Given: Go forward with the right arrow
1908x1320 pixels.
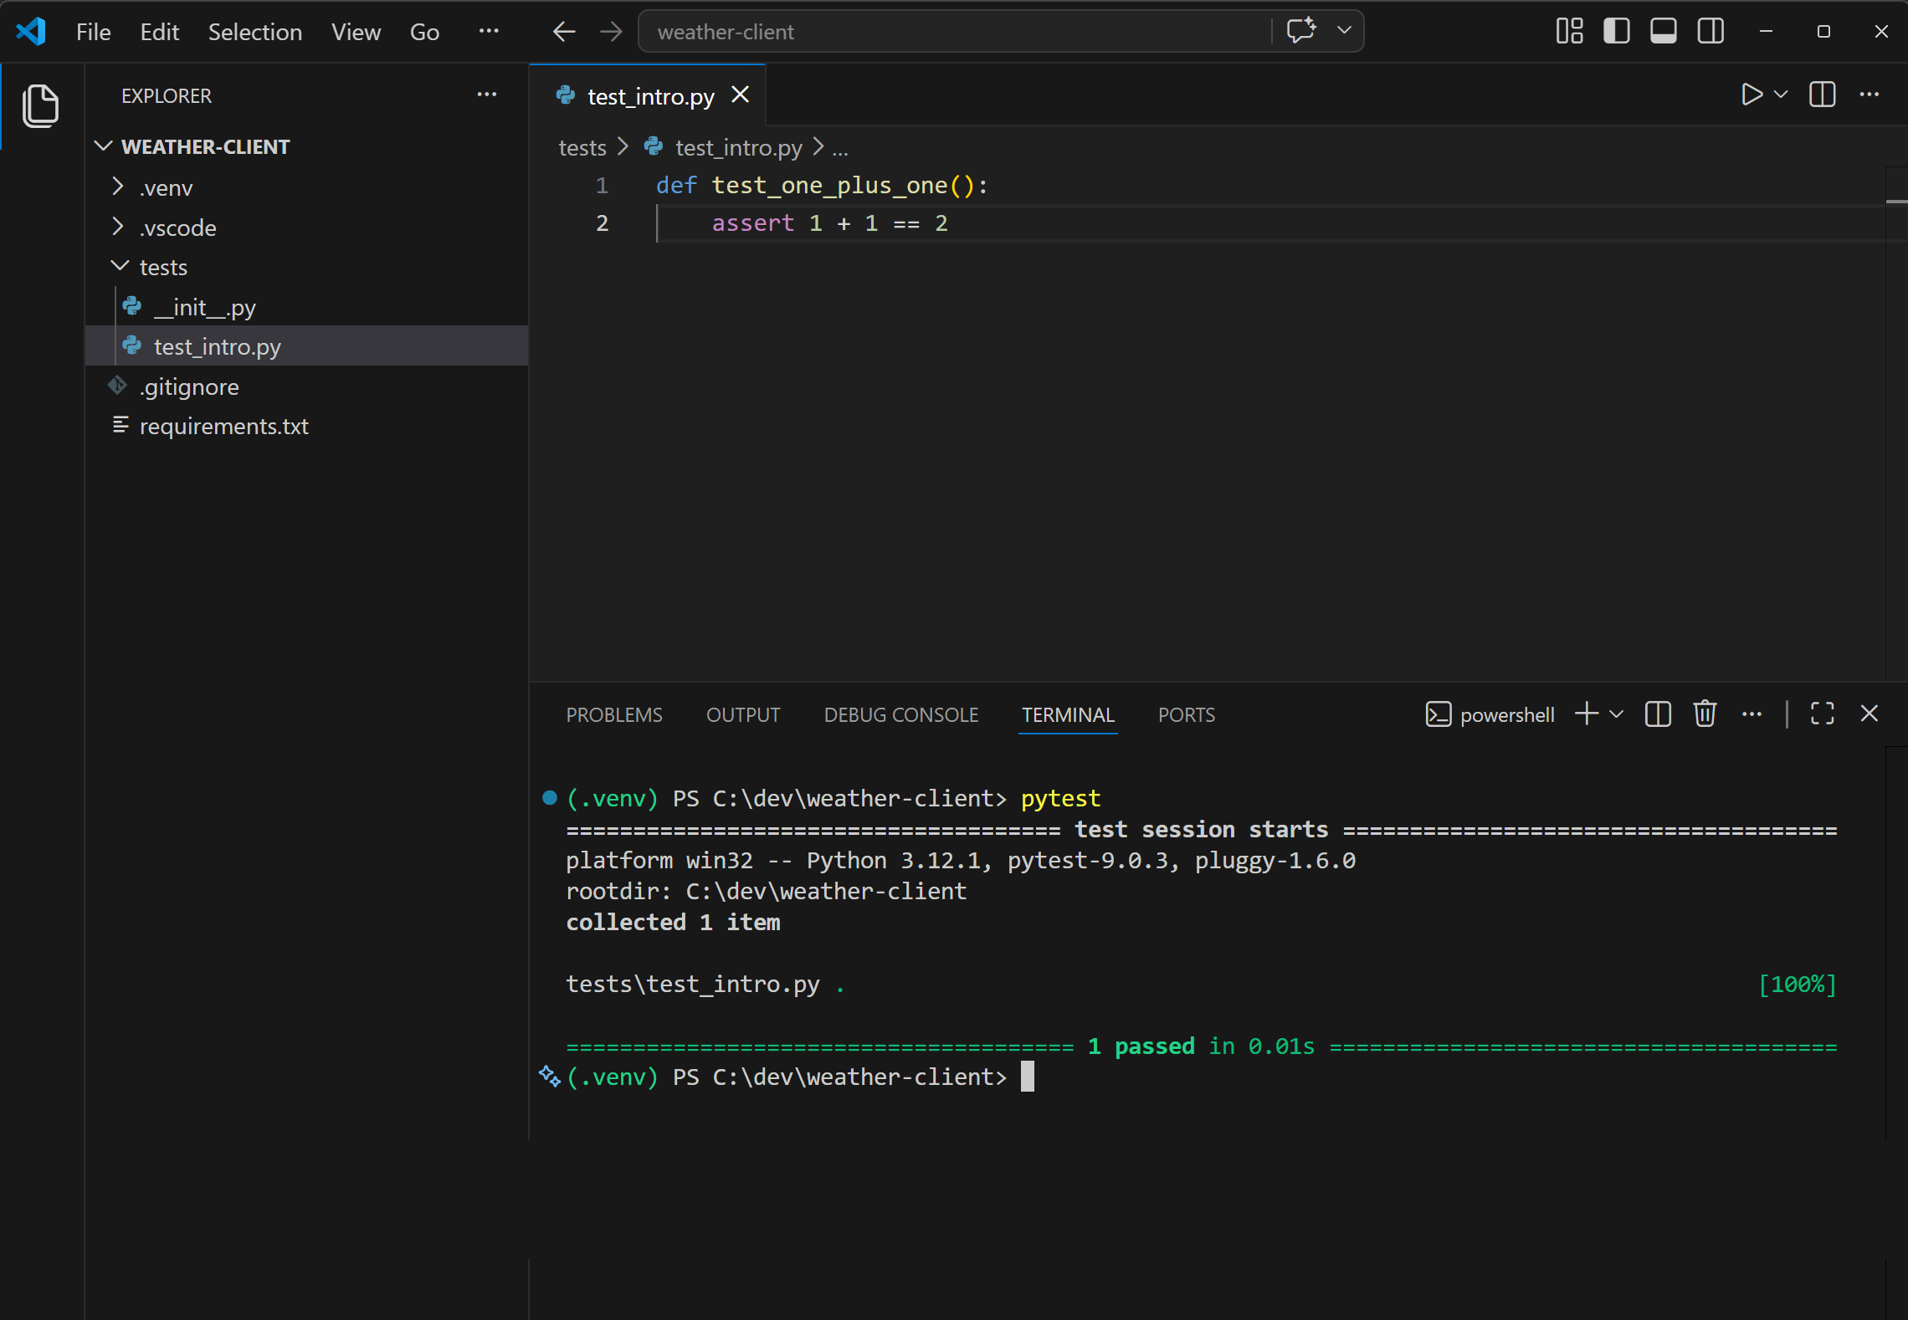Looking at the screenshot, I should pos(612,32).
